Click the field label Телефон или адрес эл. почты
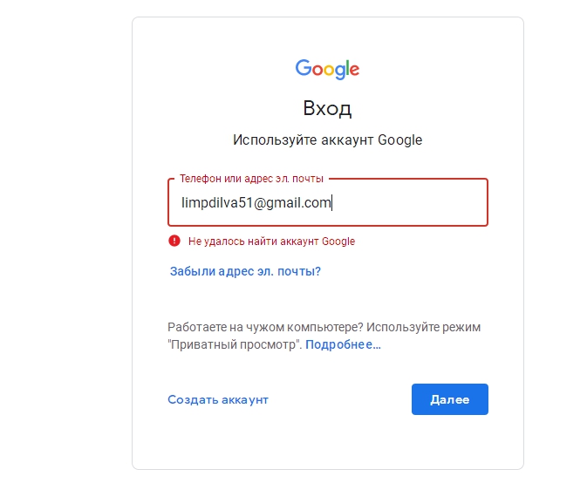 click(251, 178)
